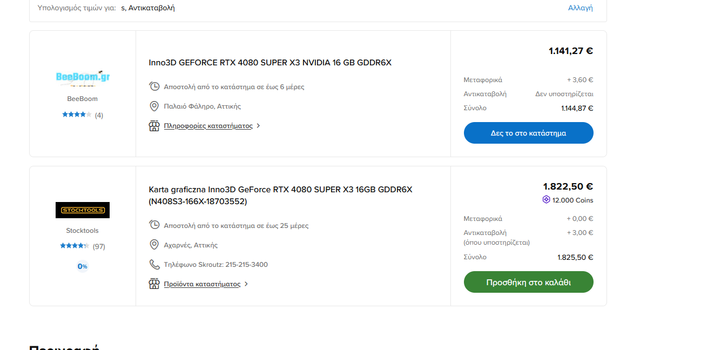Expand the Πληροφορίες καταστήματος chevron arrow
The image size is (721, 350).
tap(258, 126)
